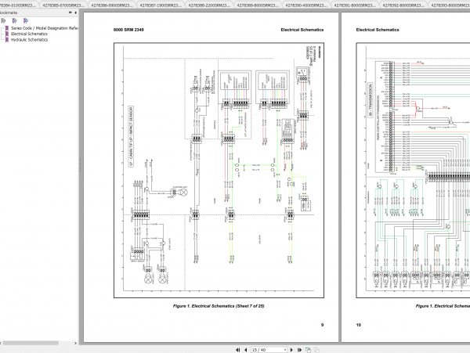The width and height of the screenshot is (470, 353).
Task: Switch to the 4278387-1900SRM23 tab
Action: point(161,5)
